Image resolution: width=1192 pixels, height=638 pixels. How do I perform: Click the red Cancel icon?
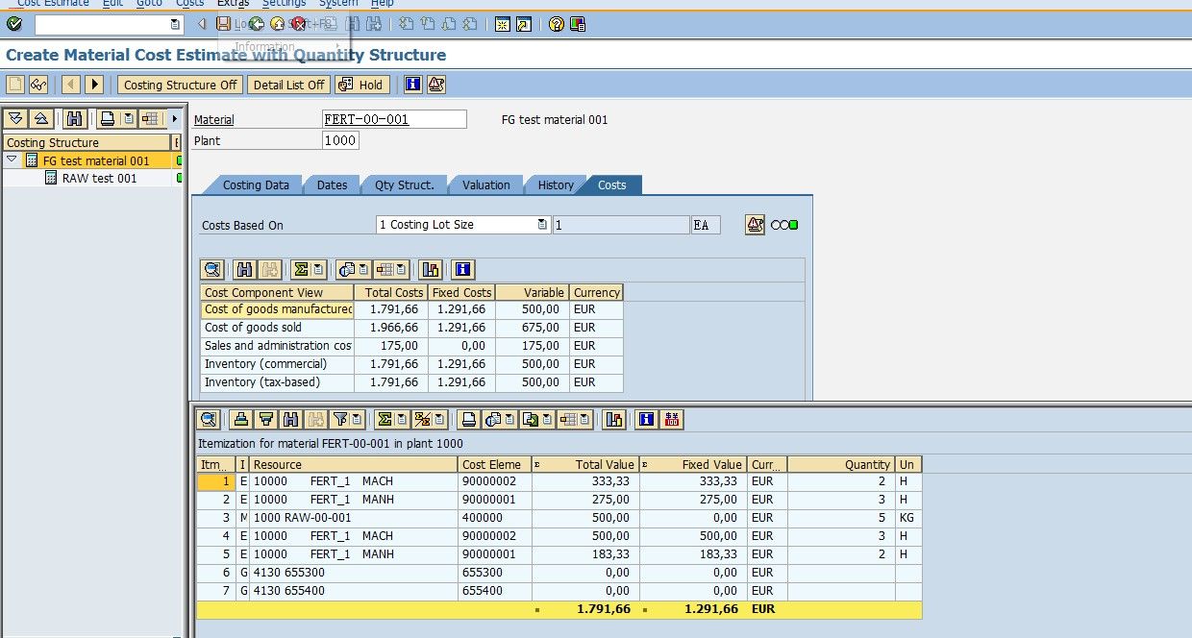point(299,24)
